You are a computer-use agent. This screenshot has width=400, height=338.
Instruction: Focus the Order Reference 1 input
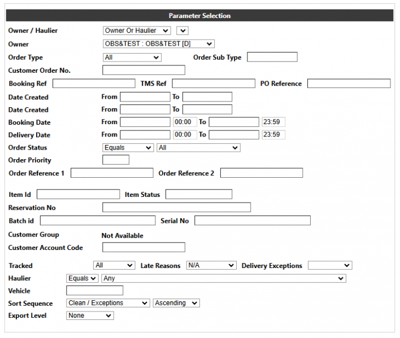coord(112,173)
